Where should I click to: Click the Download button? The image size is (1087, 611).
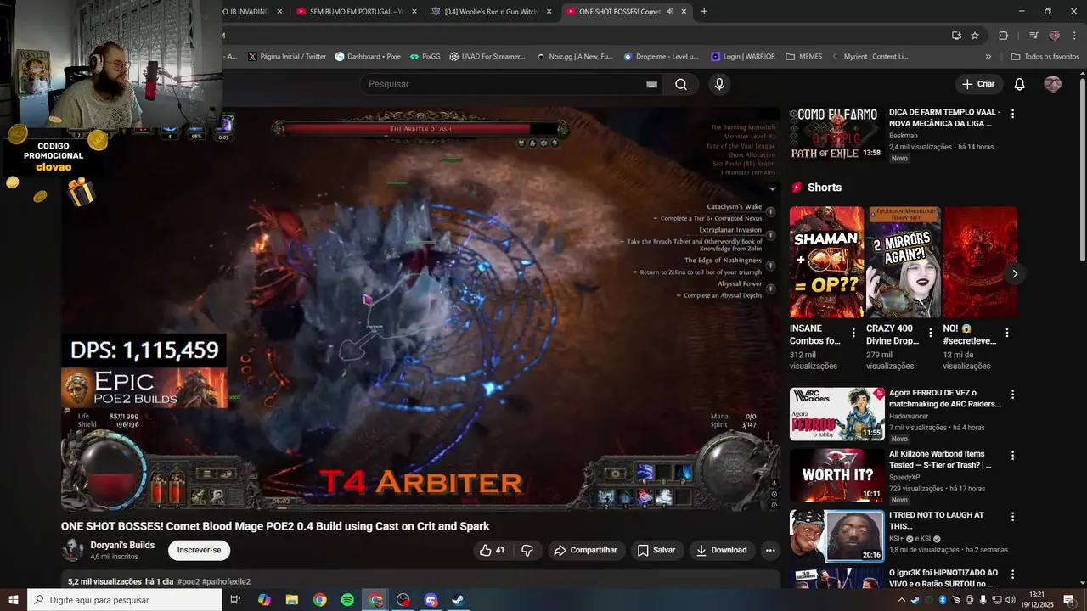pyautogui.click(x=721, y=550)
